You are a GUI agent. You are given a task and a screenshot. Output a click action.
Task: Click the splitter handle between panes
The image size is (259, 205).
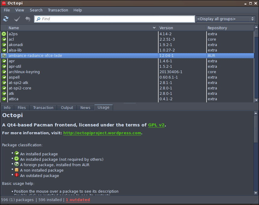click(130, 103)
